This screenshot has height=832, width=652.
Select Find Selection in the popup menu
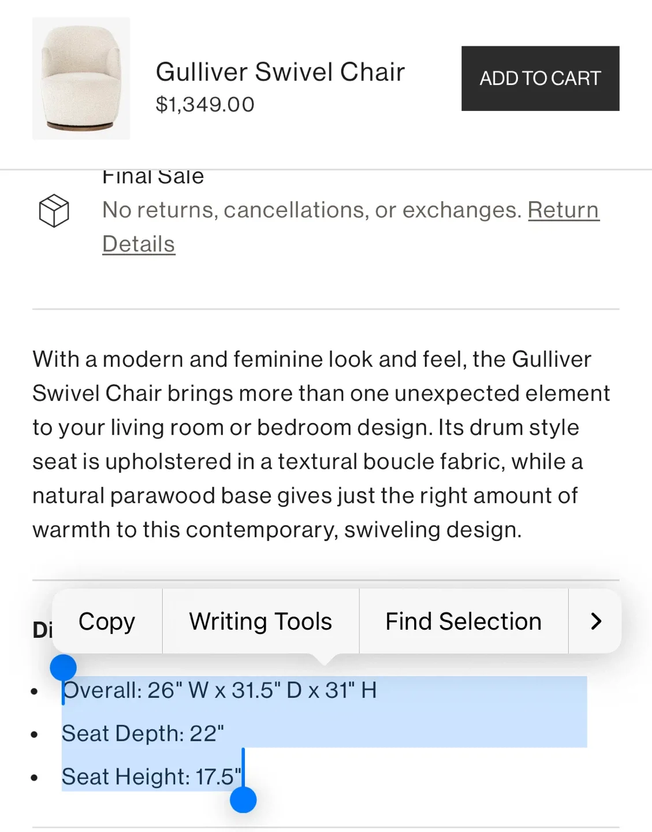(x=463, y=622)
